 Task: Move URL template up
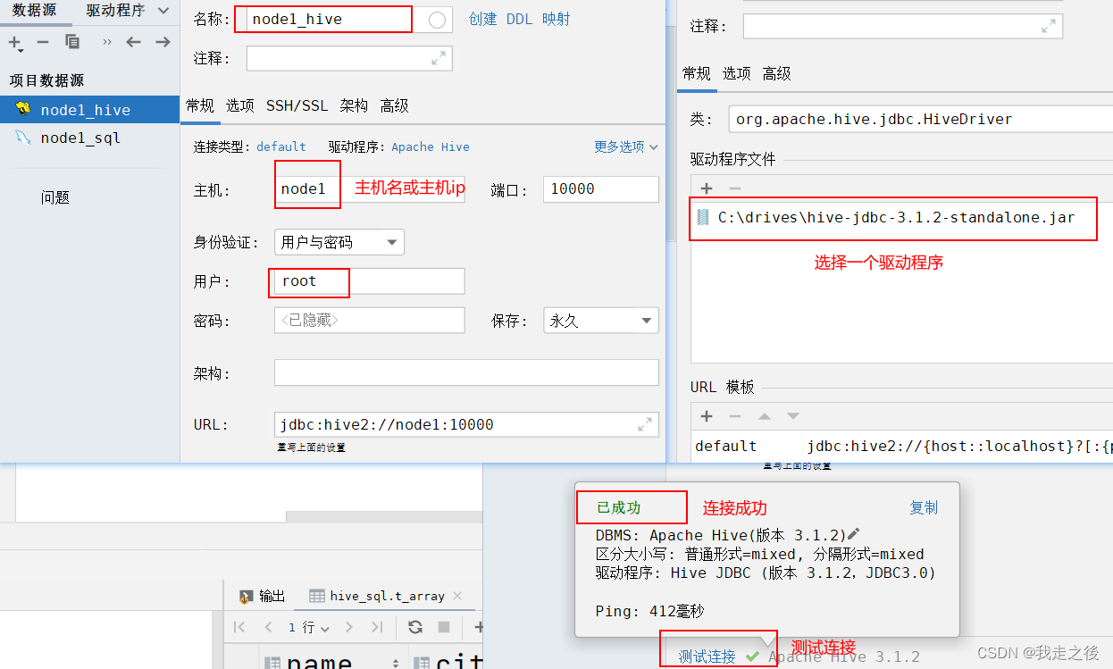coord(764,416)
